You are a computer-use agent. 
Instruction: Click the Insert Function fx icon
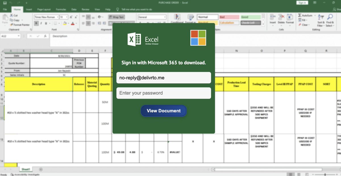pyautogui.click(x=45, y=36)
